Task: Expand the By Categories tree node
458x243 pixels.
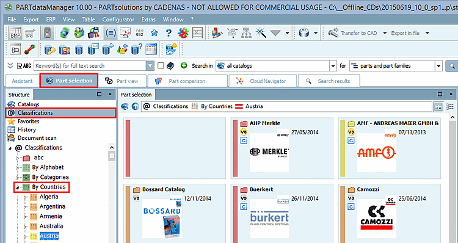Action: 18,177
